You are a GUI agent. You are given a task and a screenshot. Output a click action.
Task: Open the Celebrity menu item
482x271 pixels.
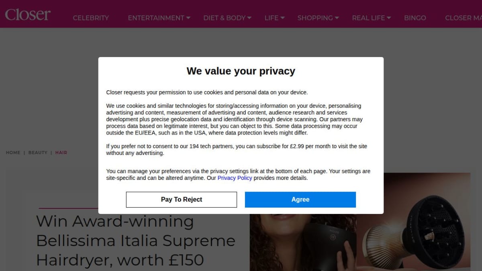(x=91, y=18)
